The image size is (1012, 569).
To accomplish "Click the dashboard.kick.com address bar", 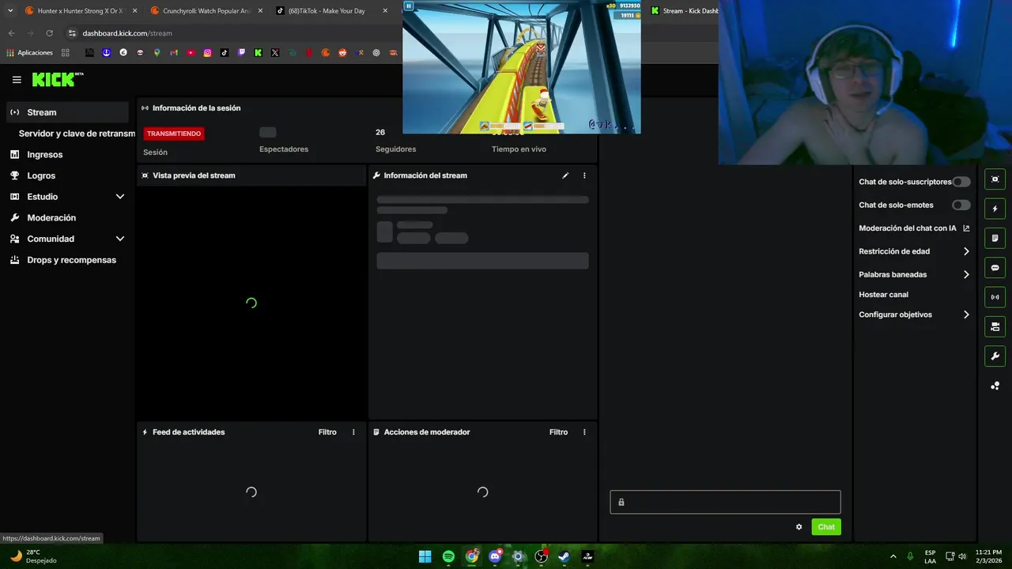I will (127, 33).
